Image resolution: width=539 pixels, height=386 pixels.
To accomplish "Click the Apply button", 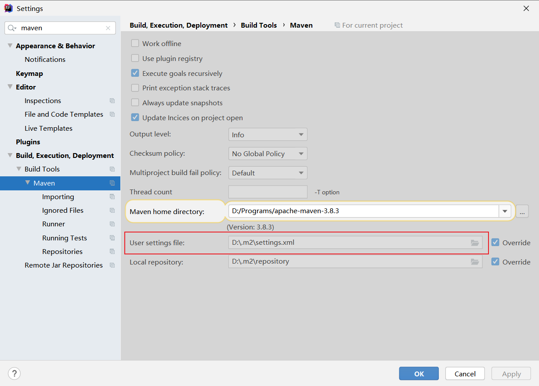I will [511, 374].
